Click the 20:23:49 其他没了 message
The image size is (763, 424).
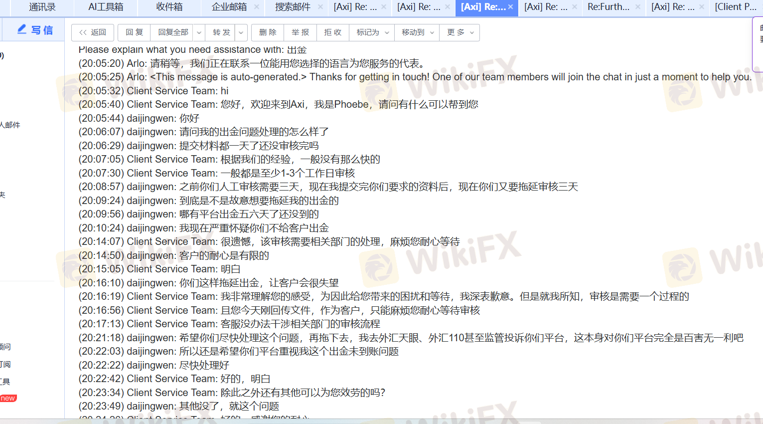(x=179, y=406)
